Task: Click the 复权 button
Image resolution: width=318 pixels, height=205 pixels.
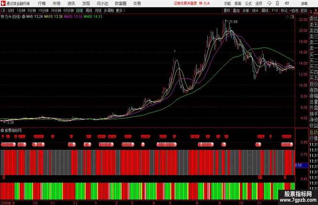Action: 227,11
